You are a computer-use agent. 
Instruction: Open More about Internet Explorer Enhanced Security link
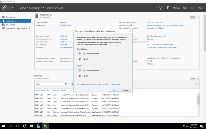click(98, 84)
